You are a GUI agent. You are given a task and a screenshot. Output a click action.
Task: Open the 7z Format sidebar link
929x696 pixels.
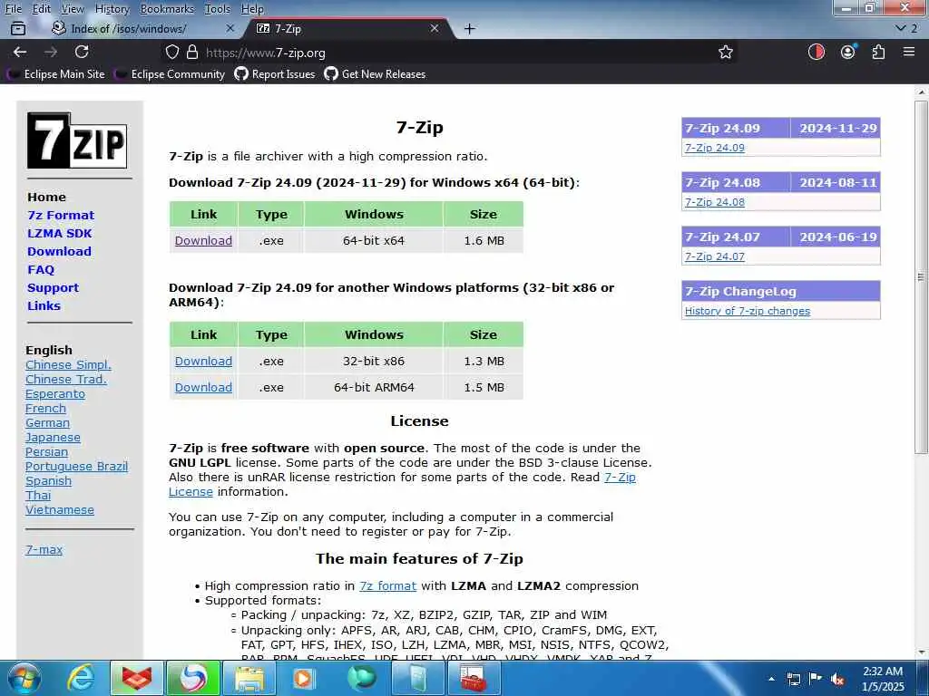(x=61, y=215)
